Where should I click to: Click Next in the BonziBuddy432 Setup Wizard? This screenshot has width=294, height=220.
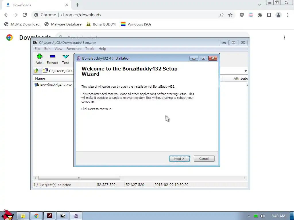pos(179,159)
